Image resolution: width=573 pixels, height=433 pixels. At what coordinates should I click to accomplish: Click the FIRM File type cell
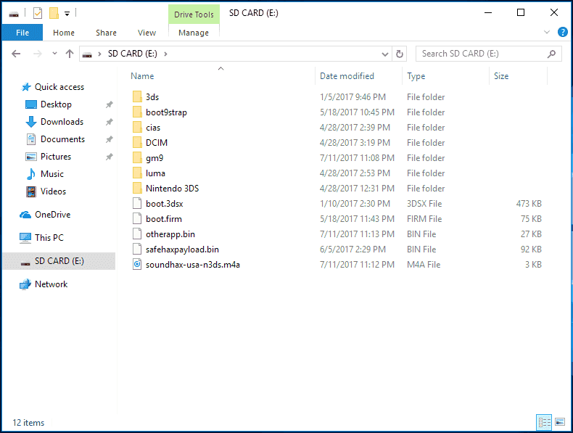pyautogui.click(x=424, y=219)
